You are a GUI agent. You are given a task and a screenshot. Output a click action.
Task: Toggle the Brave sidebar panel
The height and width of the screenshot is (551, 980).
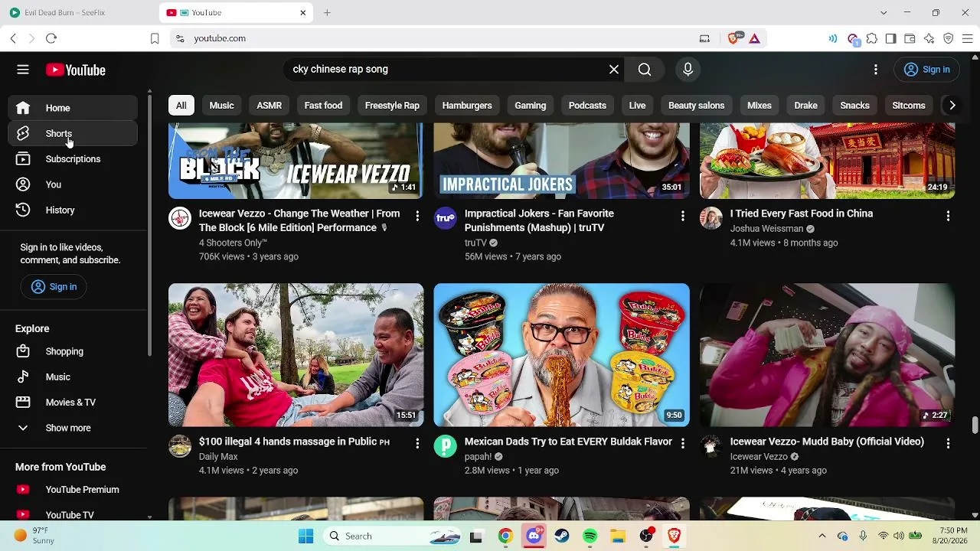(890, 38)
